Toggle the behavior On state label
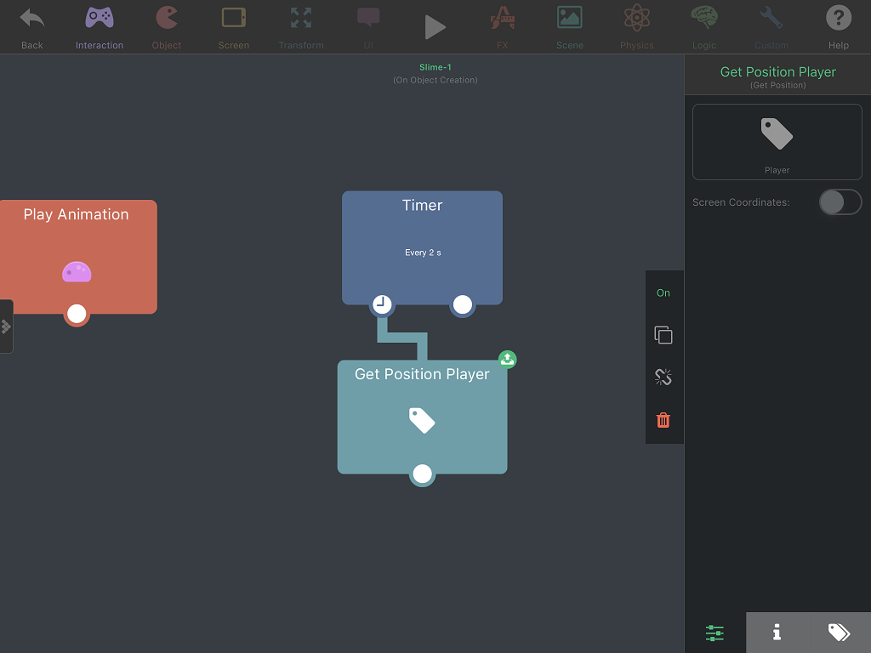 (663, 292)
